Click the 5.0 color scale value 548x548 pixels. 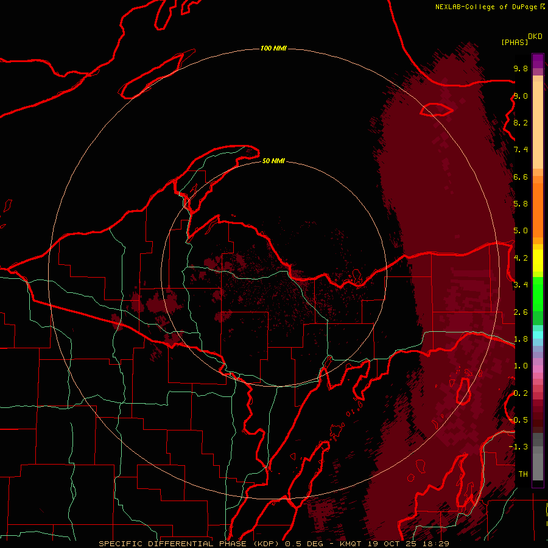(521, 231)
